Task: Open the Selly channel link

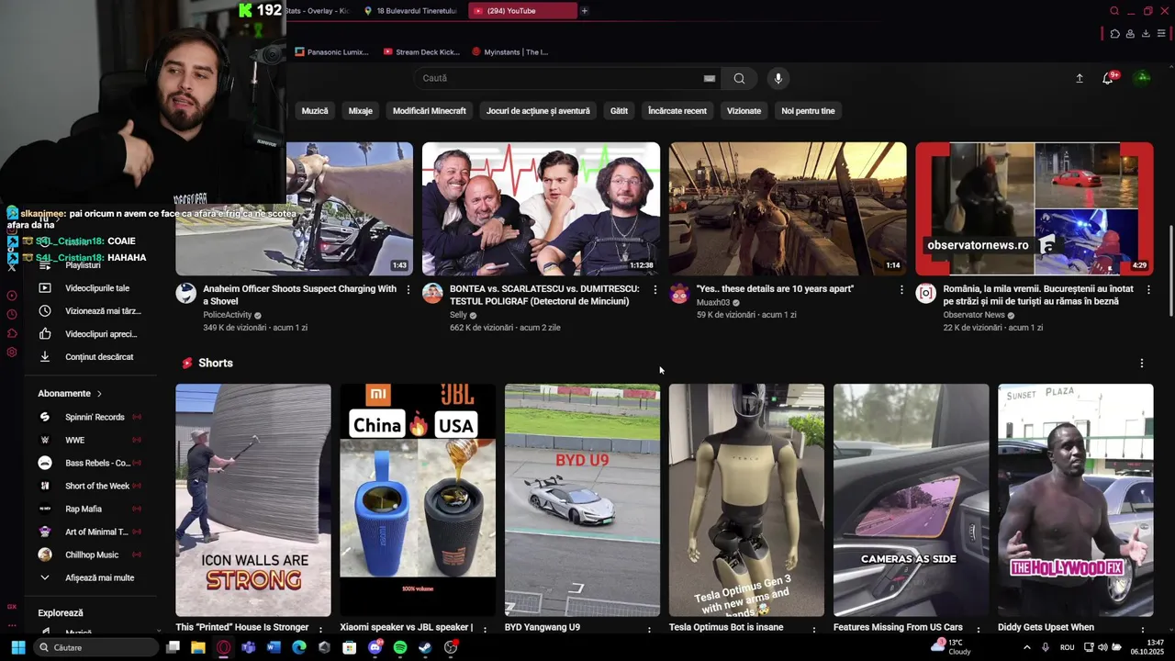Action: (458, 315)
